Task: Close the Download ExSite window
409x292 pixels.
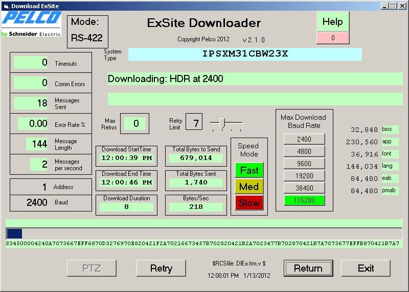Action: (x=402, y=6)
